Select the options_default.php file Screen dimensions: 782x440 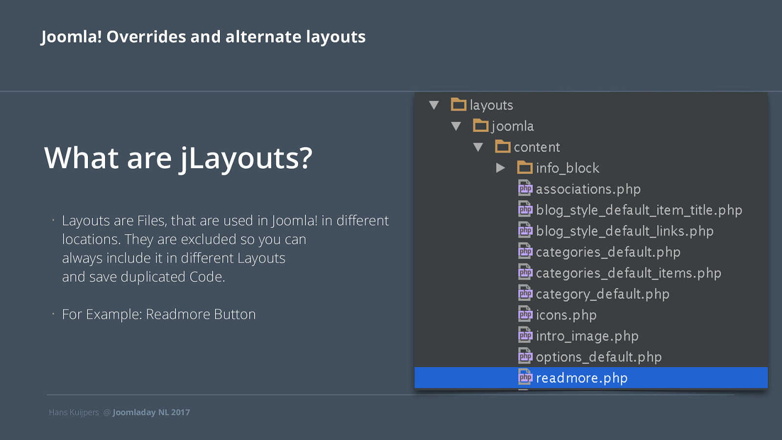599,357
